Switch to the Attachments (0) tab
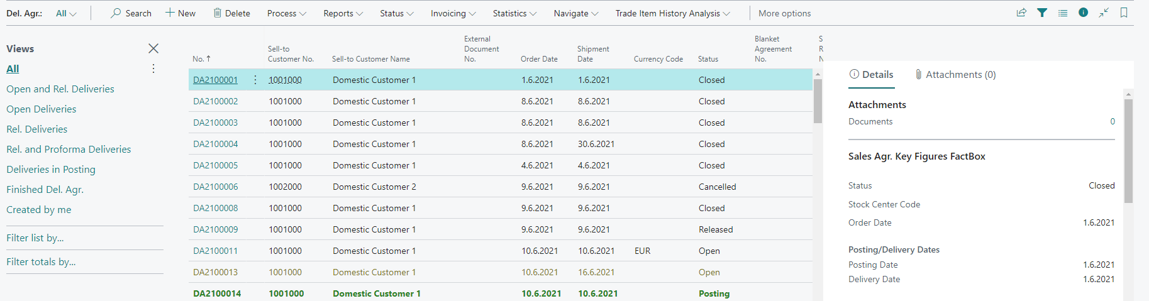 click(x=955, y=75)
